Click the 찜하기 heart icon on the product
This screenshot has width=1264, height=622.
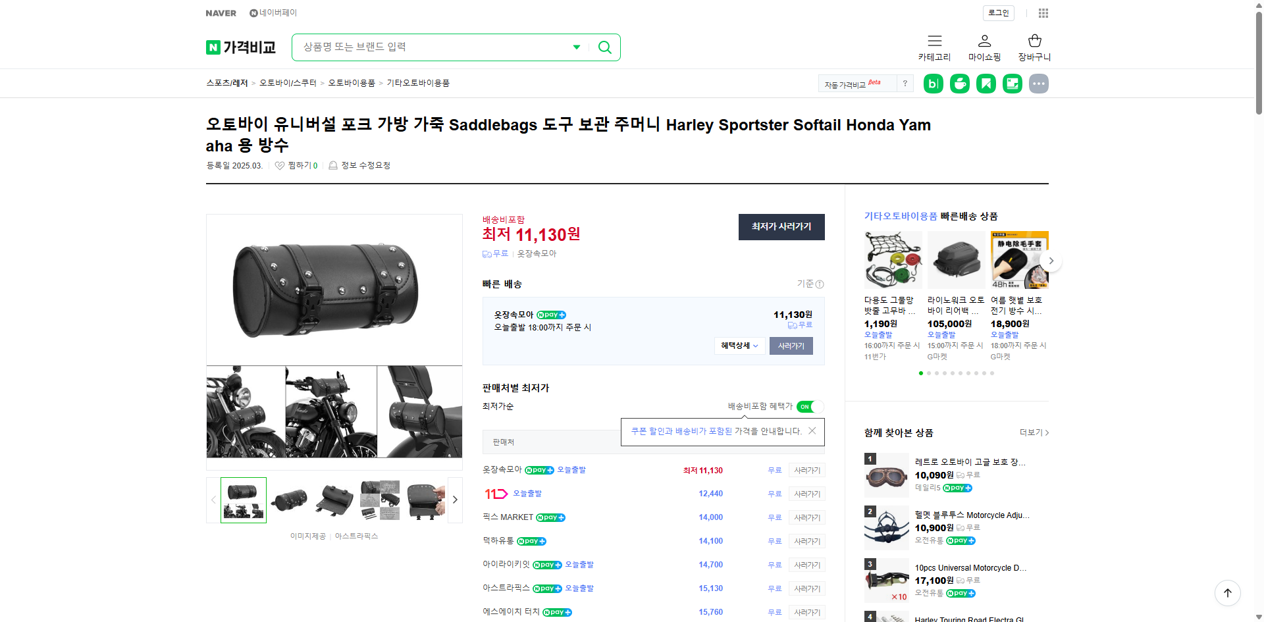click(x=279, y=165)
